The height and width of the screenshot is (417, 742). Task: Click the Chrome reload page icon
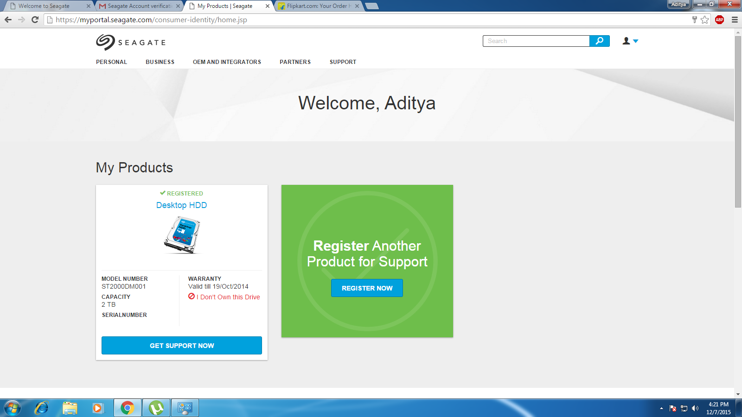35,19
